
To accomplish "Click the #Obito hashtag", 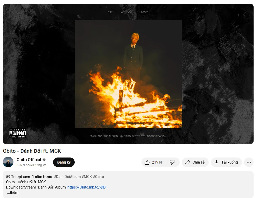I will [98, 177].
